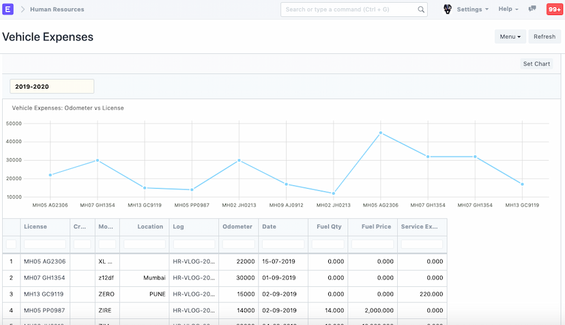Open the Settings dropdown
The image size is (565, 325).
pyautogui.click(x=472, y=10)
